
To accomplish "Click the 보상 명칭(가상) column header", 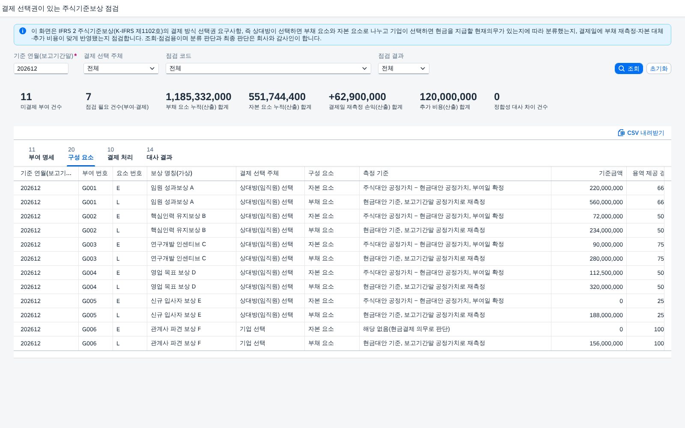I will (191, 173).
